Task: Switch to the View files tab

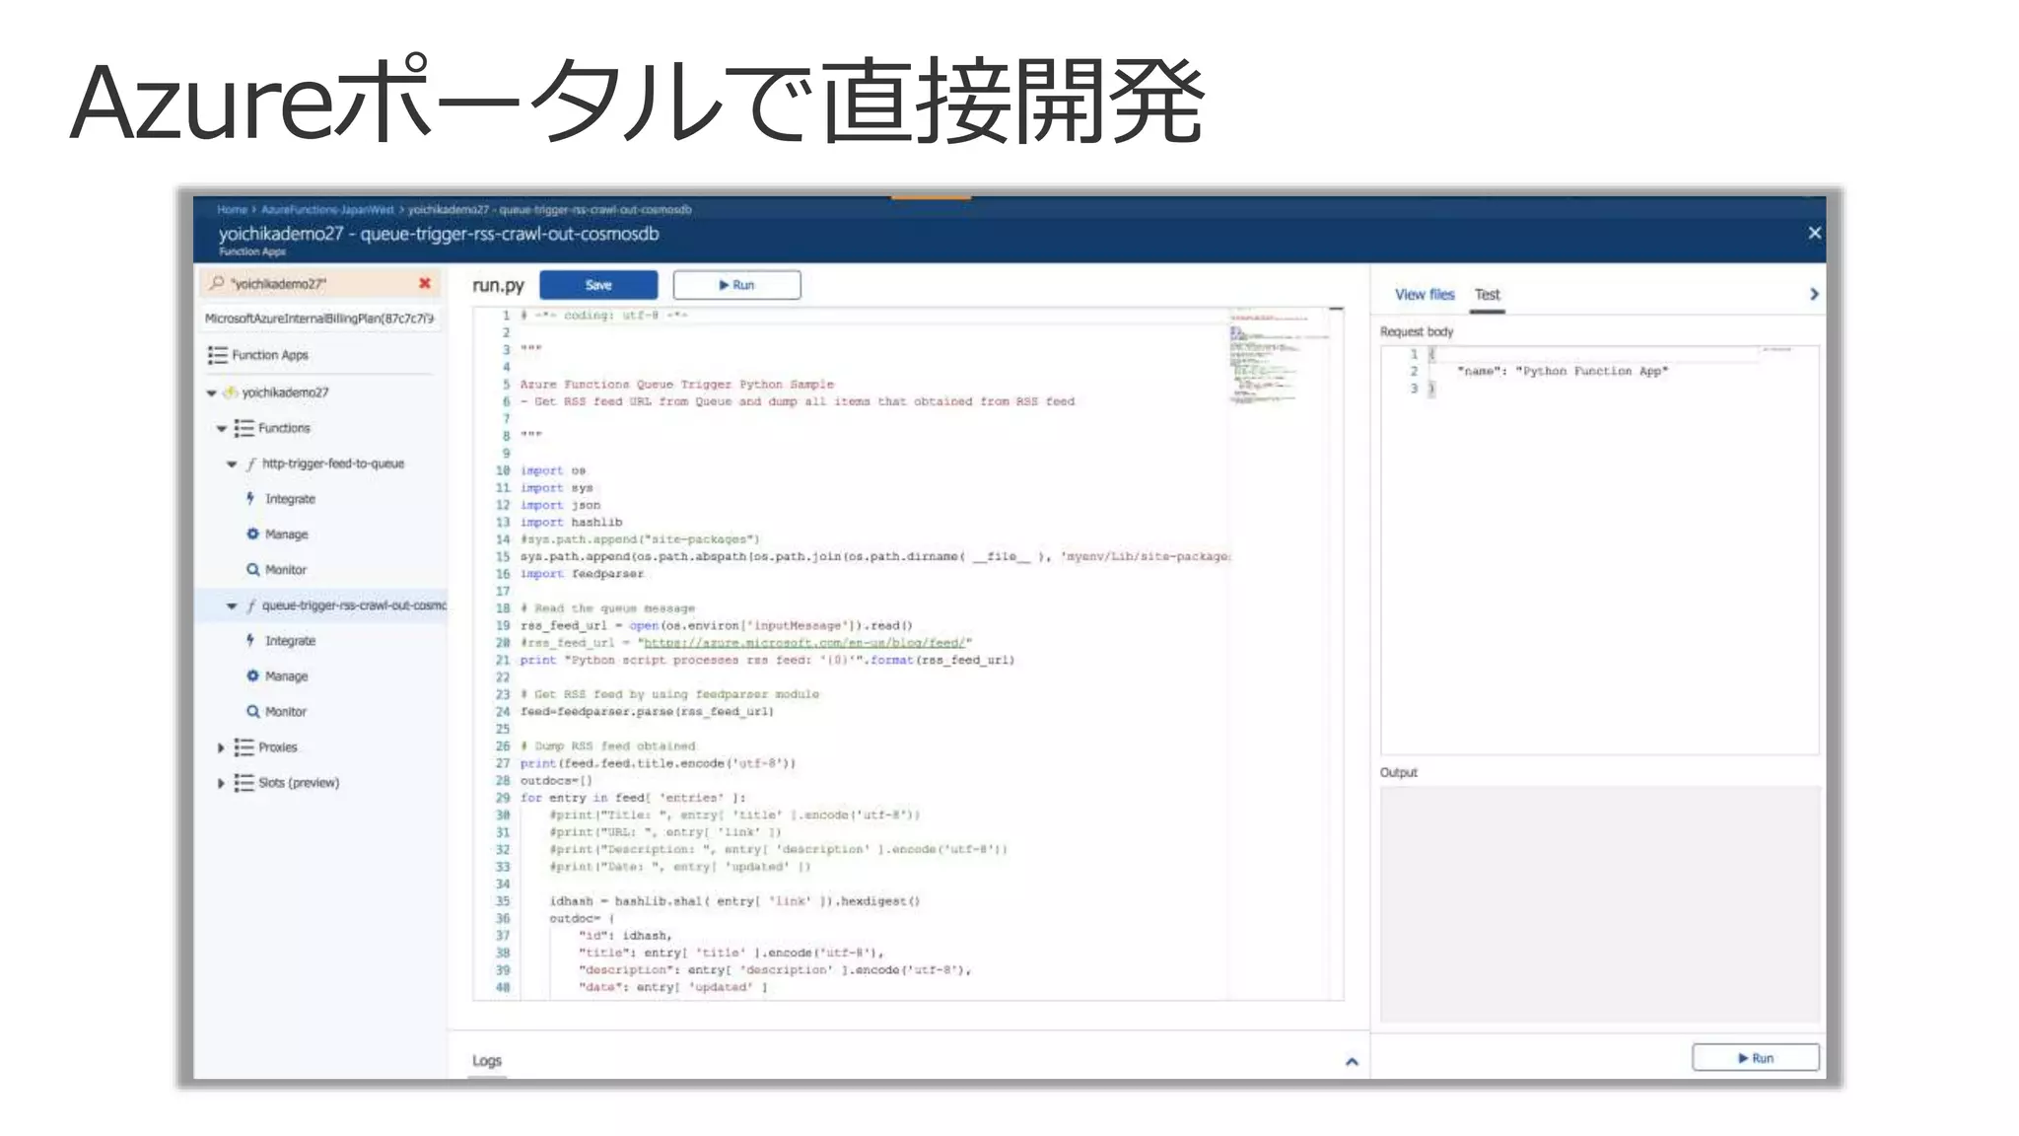Action: coord(1424,294)
